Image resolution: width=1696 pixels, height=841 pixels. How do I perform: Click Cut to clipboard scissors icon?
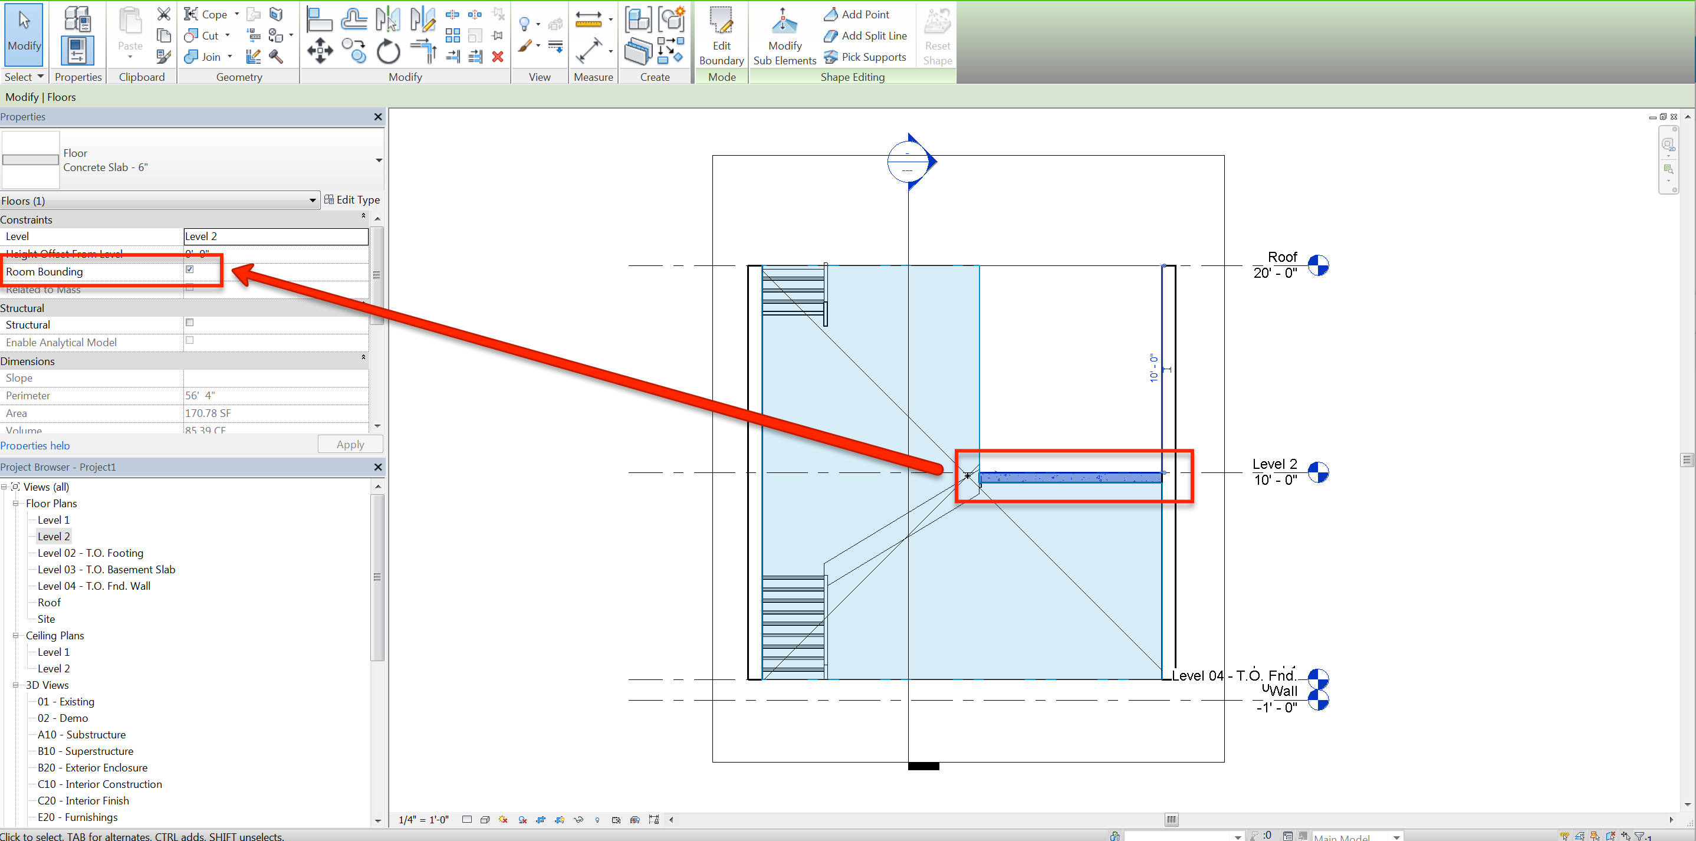tap(163, 14)
